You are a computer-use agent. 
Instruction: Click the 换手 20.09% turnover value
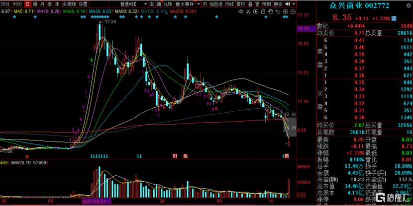403,166
